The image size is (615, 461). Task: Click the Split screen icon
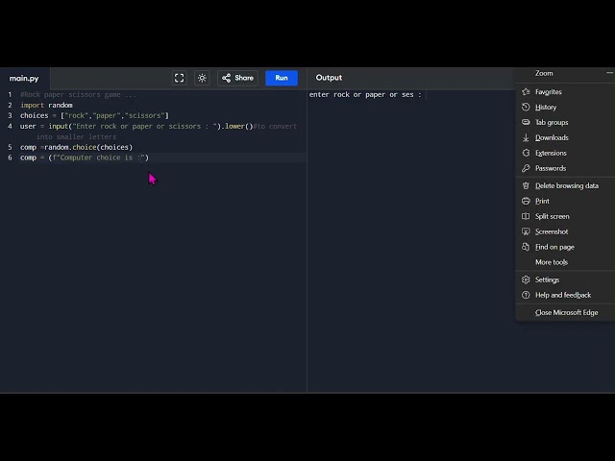[526, 216]
